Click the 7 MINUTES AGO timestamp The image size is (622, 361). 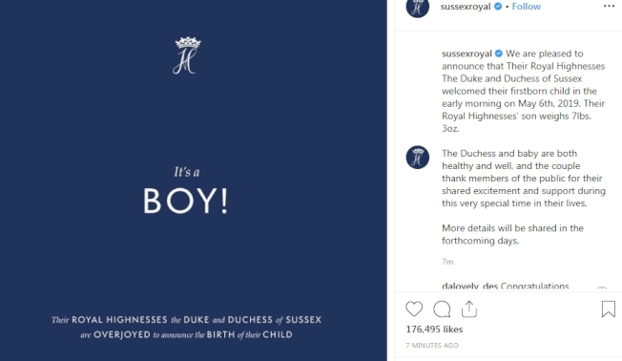coord(432,346)
